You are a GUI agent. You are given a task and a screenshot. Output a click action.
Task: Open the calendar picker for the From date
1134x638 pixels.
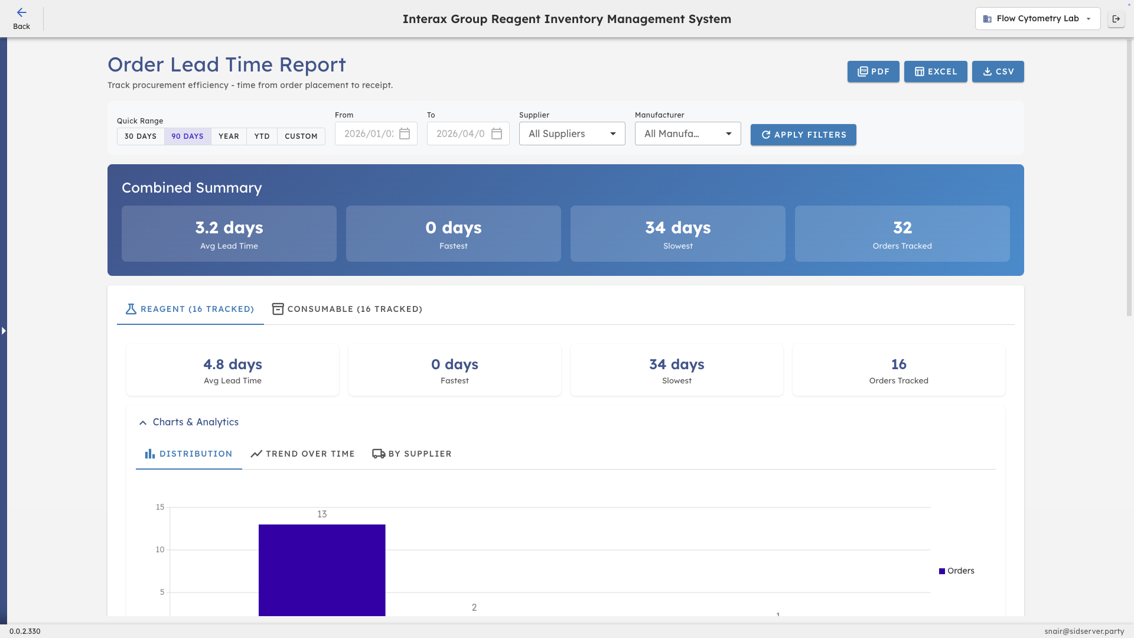click(405, 134)
